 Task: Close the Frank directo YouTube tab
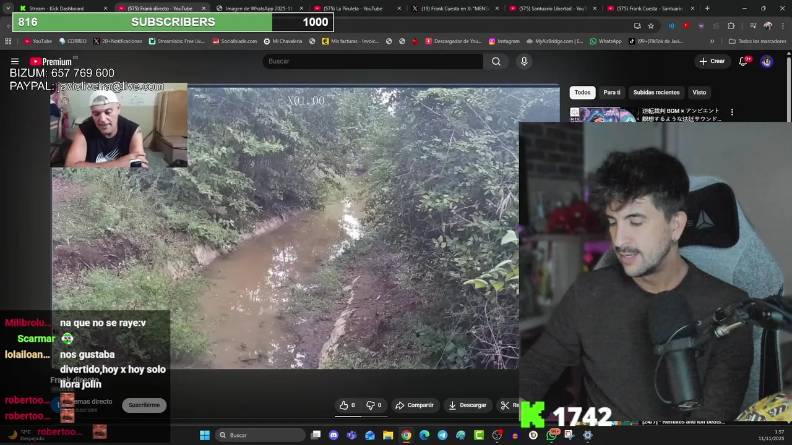coord(204,9)
